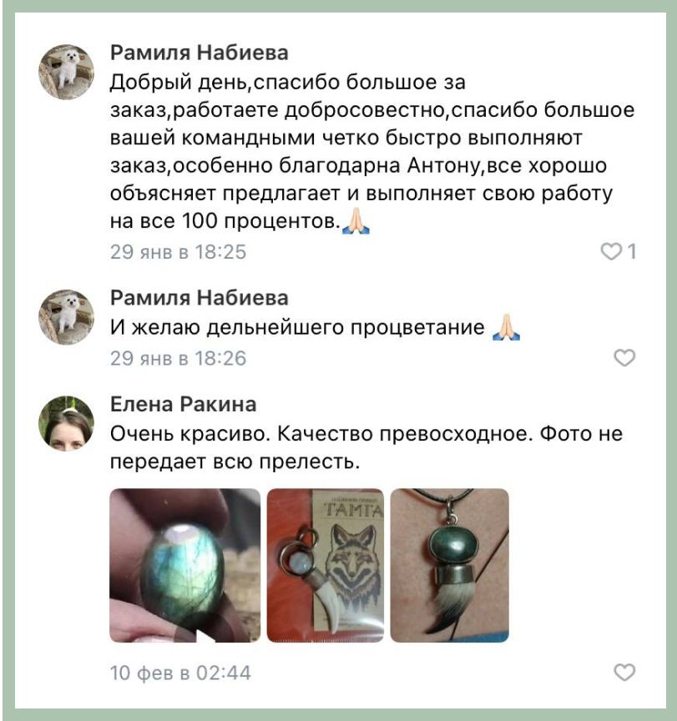Open the dog avatar on the first comment

66,73
